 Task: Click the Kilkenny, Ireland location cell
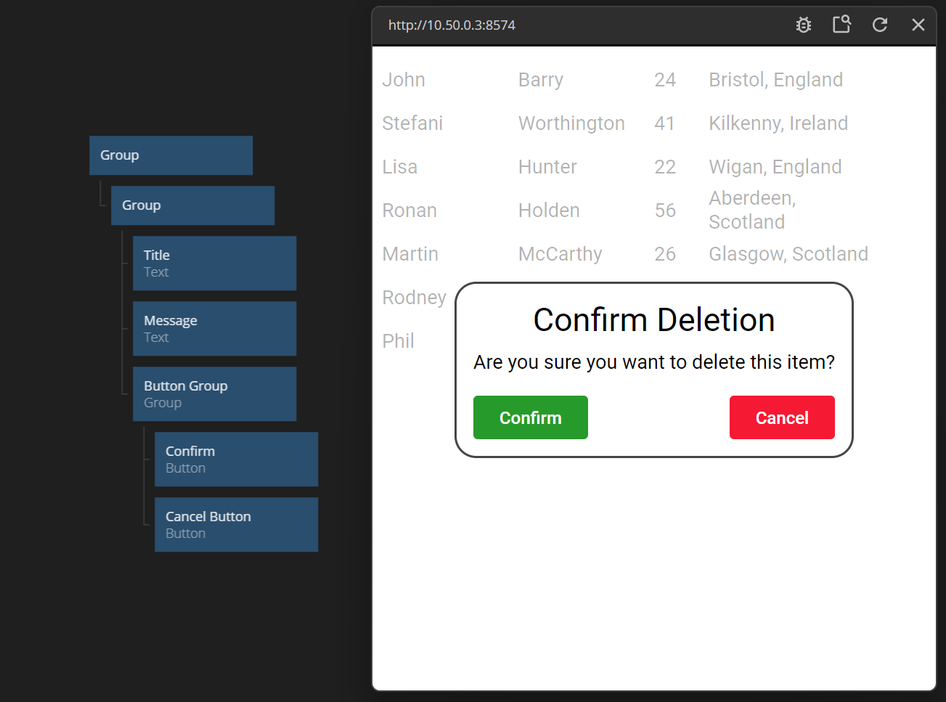pos(778,123)
